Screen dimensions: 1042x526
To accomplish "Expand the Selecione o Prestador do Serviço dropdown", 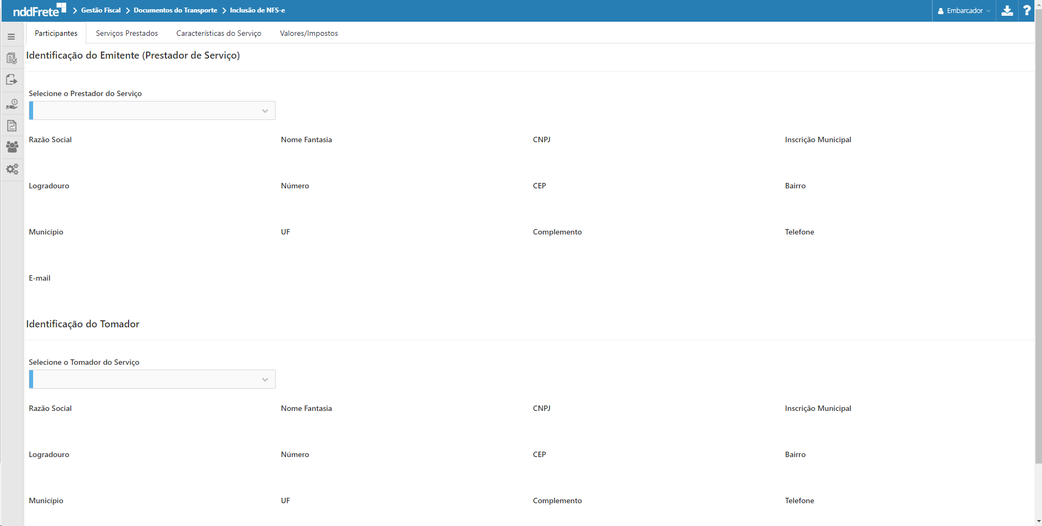I will 152,111.
